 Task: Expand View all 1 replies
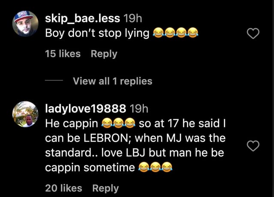pos(113,81)
